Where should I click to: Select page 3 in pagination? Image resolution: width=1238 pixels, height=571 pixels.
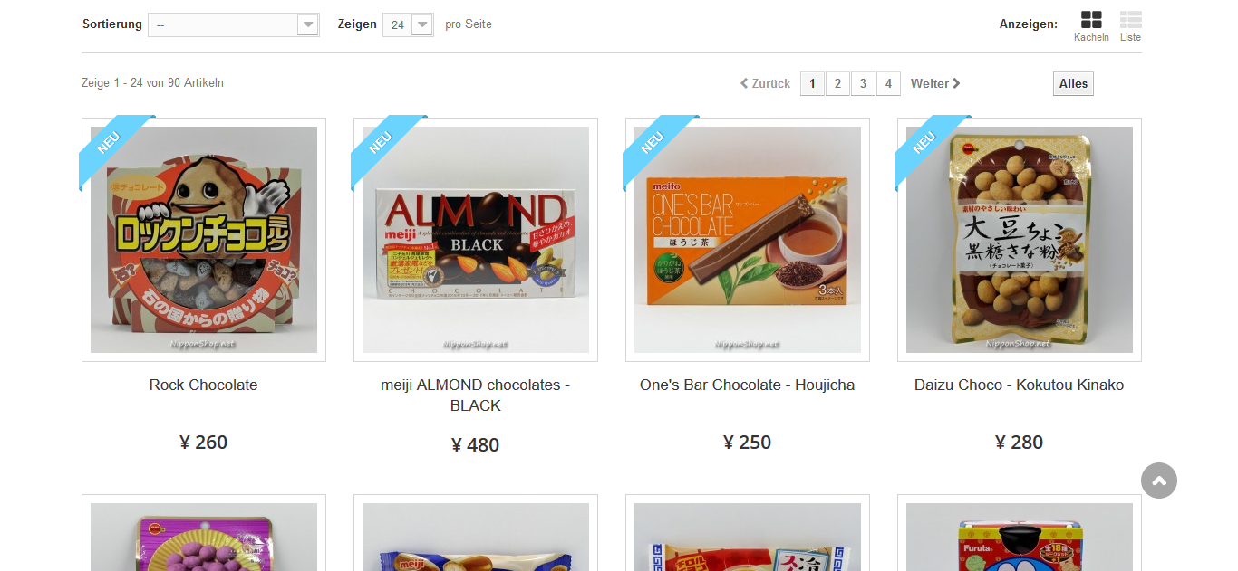(x=863, y=83)
